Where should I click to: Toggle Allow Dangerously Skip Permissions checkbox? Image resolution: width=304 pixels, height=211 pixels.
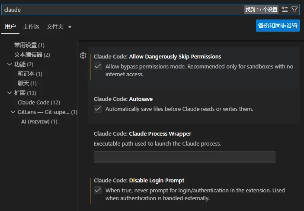[x=98, y=66]
